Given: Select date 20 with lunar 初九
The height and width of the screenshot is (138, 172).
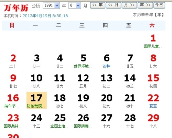Looking at the screenshot, I should point(107,101).
